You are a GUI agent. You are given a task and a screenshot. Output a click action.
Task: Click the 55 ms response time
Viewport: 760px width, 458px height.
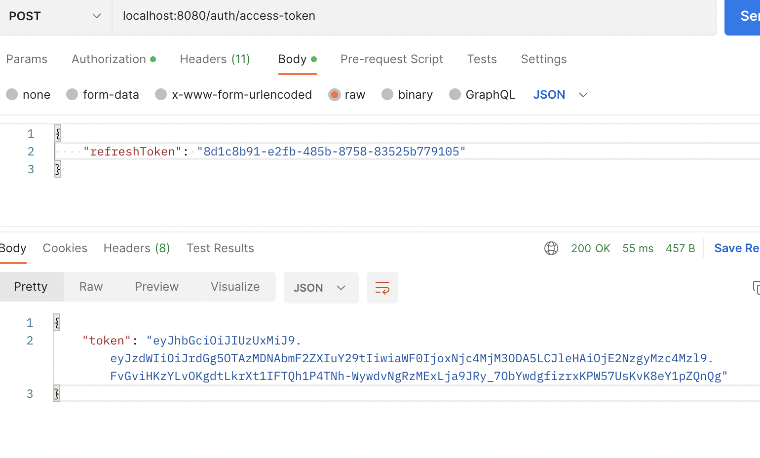[x=638, y=248]
